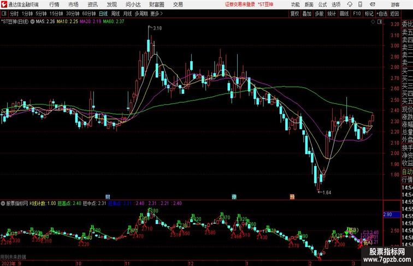Open the 功能 menu
413x266 pixels.
pos(295,4)
